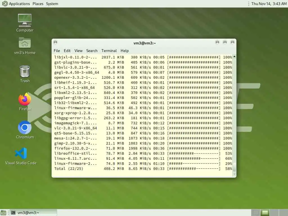Click the text 'imagemagick-7.1....'
288x216 pixels.
[x=75, y=123]
